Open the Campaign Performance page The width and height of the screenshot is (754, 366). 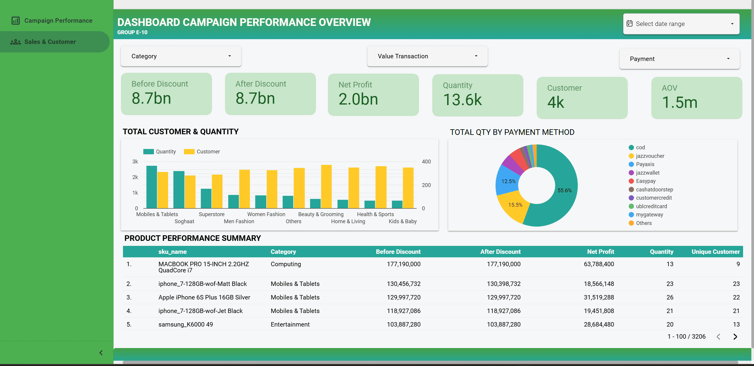pyautogui.click(x=55, y=21)
